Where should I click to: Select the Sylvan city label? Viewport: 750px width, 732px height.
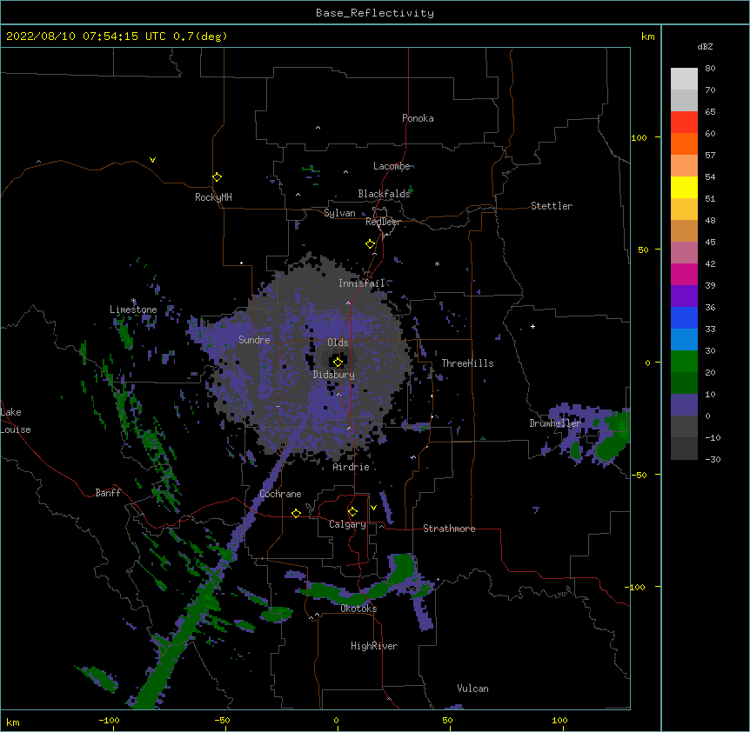(339, 213)
